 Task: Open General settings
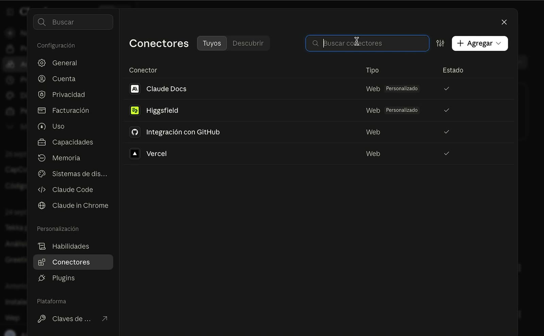click(73, 63)
